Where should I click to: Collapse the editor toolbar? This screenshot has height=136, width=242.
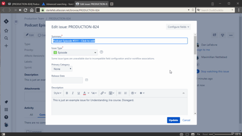(x=183, y=93)
